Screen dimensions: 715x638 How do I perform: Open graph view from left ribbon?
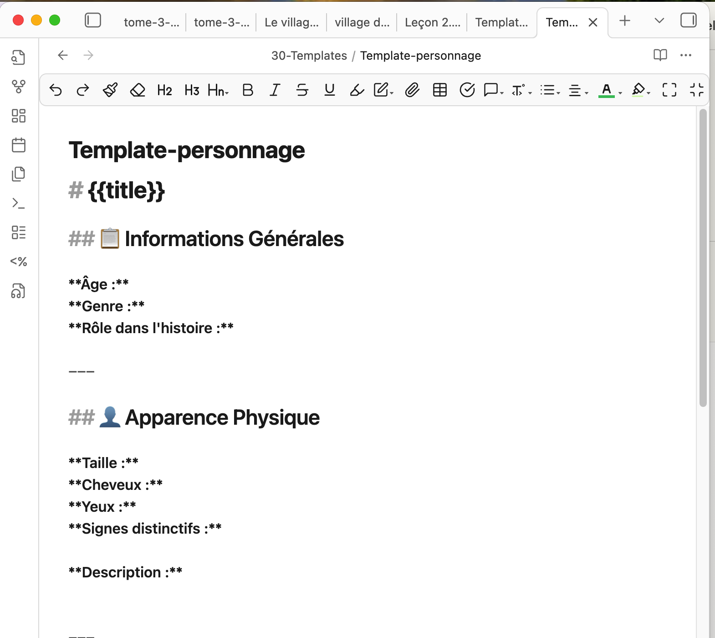(19, 87)
